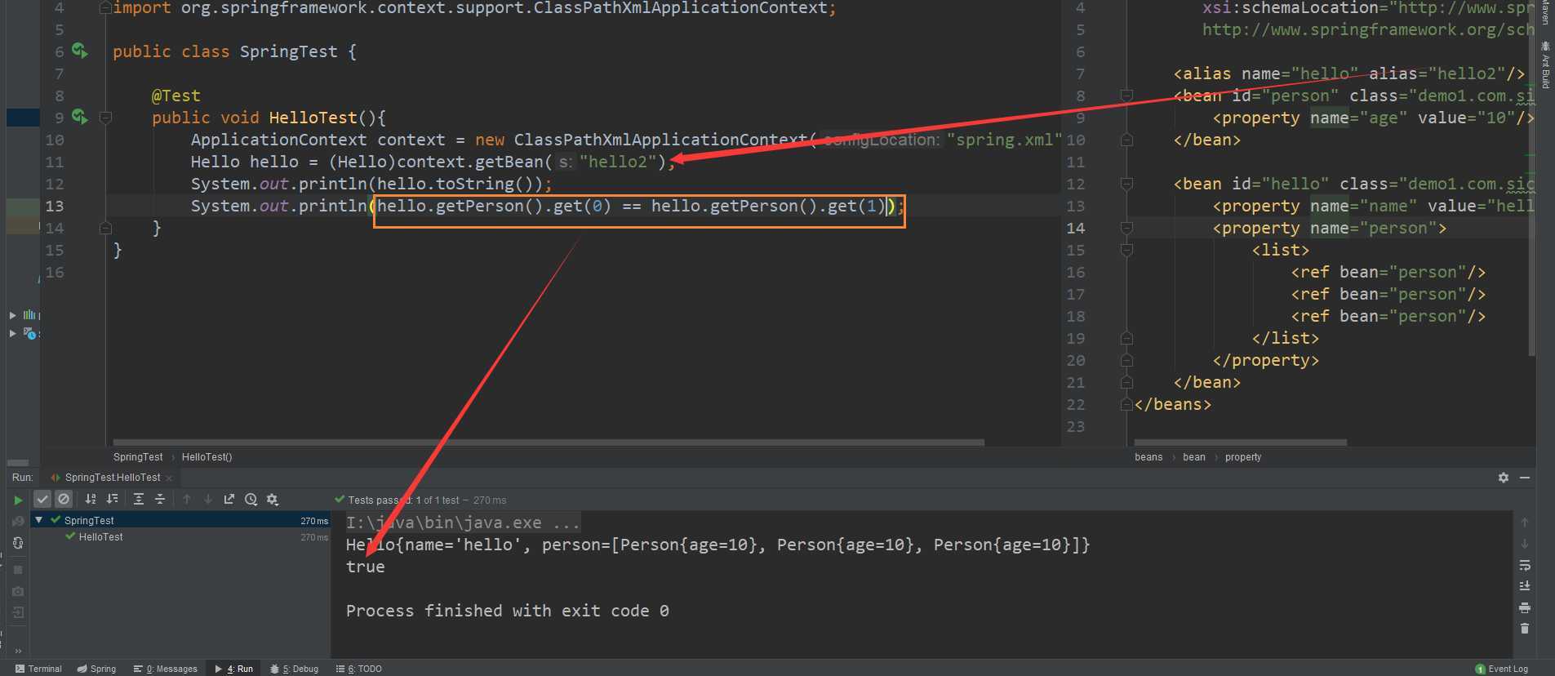Collapse property person fold at XML line 14
Screen dimensions: 1555x676
coord(1126,228)
